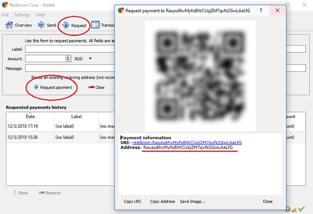Sort history by the Label column header
This screenshot has height=214, width=313.
click(x=76, y=116)
